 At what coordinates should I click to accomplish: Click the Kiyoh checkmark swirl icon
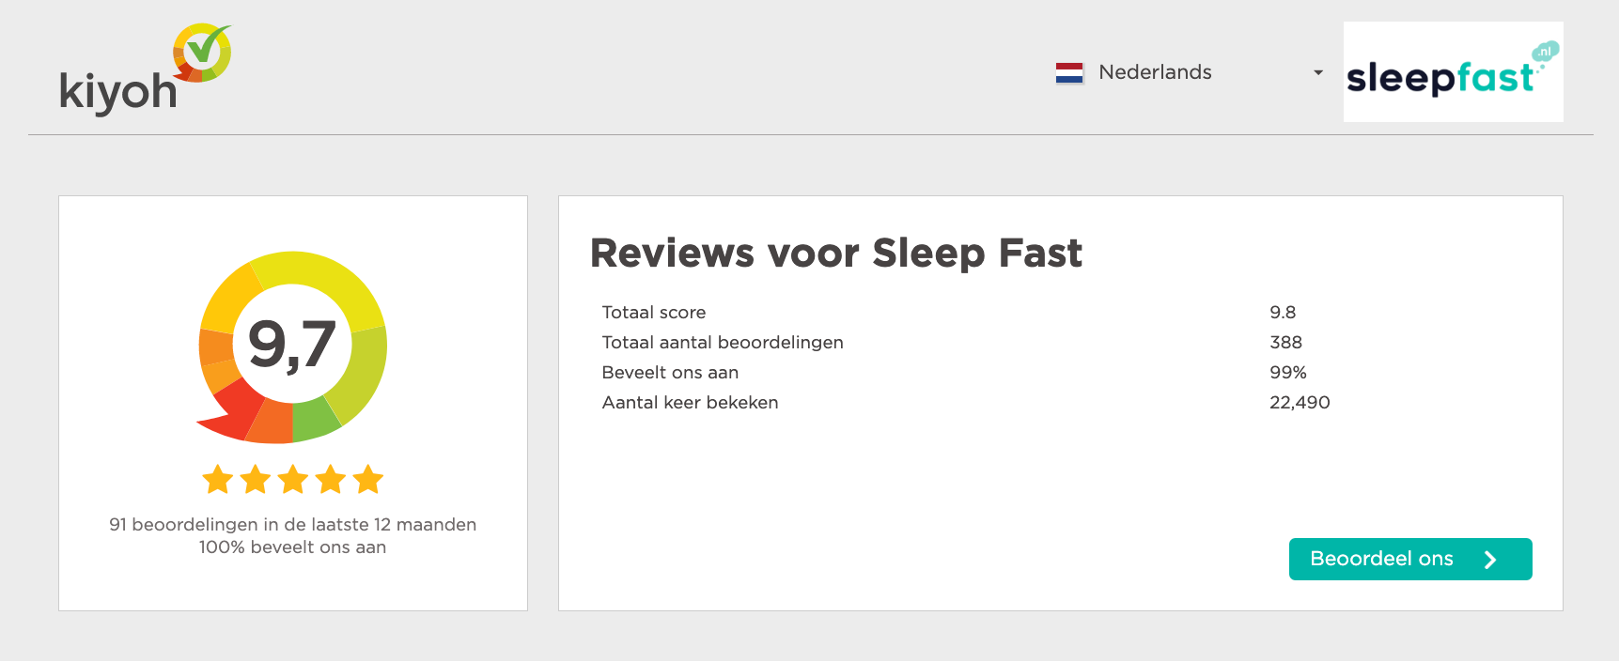200,52
